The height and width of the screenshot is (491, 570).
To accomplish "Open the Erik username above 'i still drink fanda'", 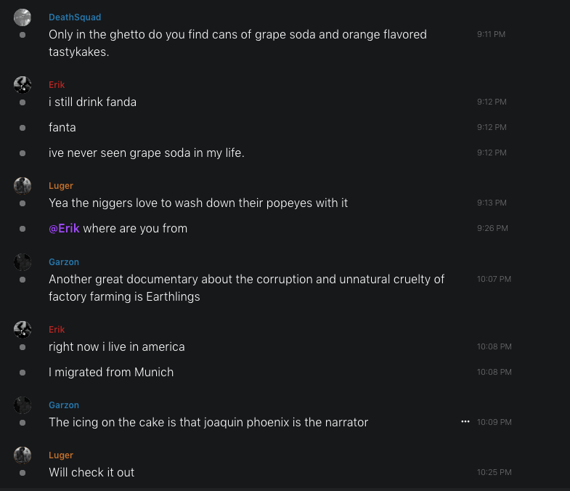I will [57, 85].
